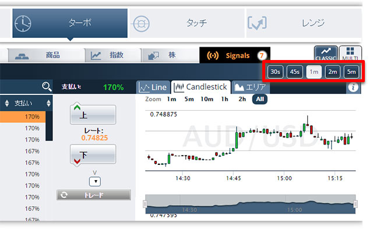Screen dimensions: 373x229
Task: Select the ターボ clock mode
Action: pyautogui.click(x=70, y=23)
